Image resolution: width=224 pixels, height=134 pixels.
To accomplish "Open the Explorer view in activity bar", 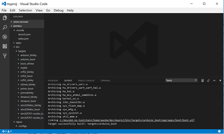I will pos(5,18).
